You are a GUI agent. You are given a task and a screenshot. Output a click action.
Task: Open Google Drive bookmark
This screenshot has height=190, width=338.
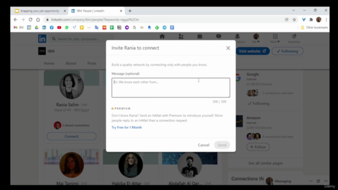[x=36, y=27]
